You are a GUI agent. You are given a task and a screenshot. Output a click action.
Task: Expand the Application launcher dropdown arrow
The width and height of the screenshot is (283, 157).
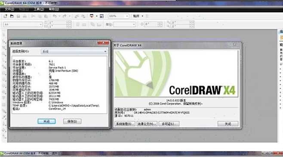click(x=97, y=16)
